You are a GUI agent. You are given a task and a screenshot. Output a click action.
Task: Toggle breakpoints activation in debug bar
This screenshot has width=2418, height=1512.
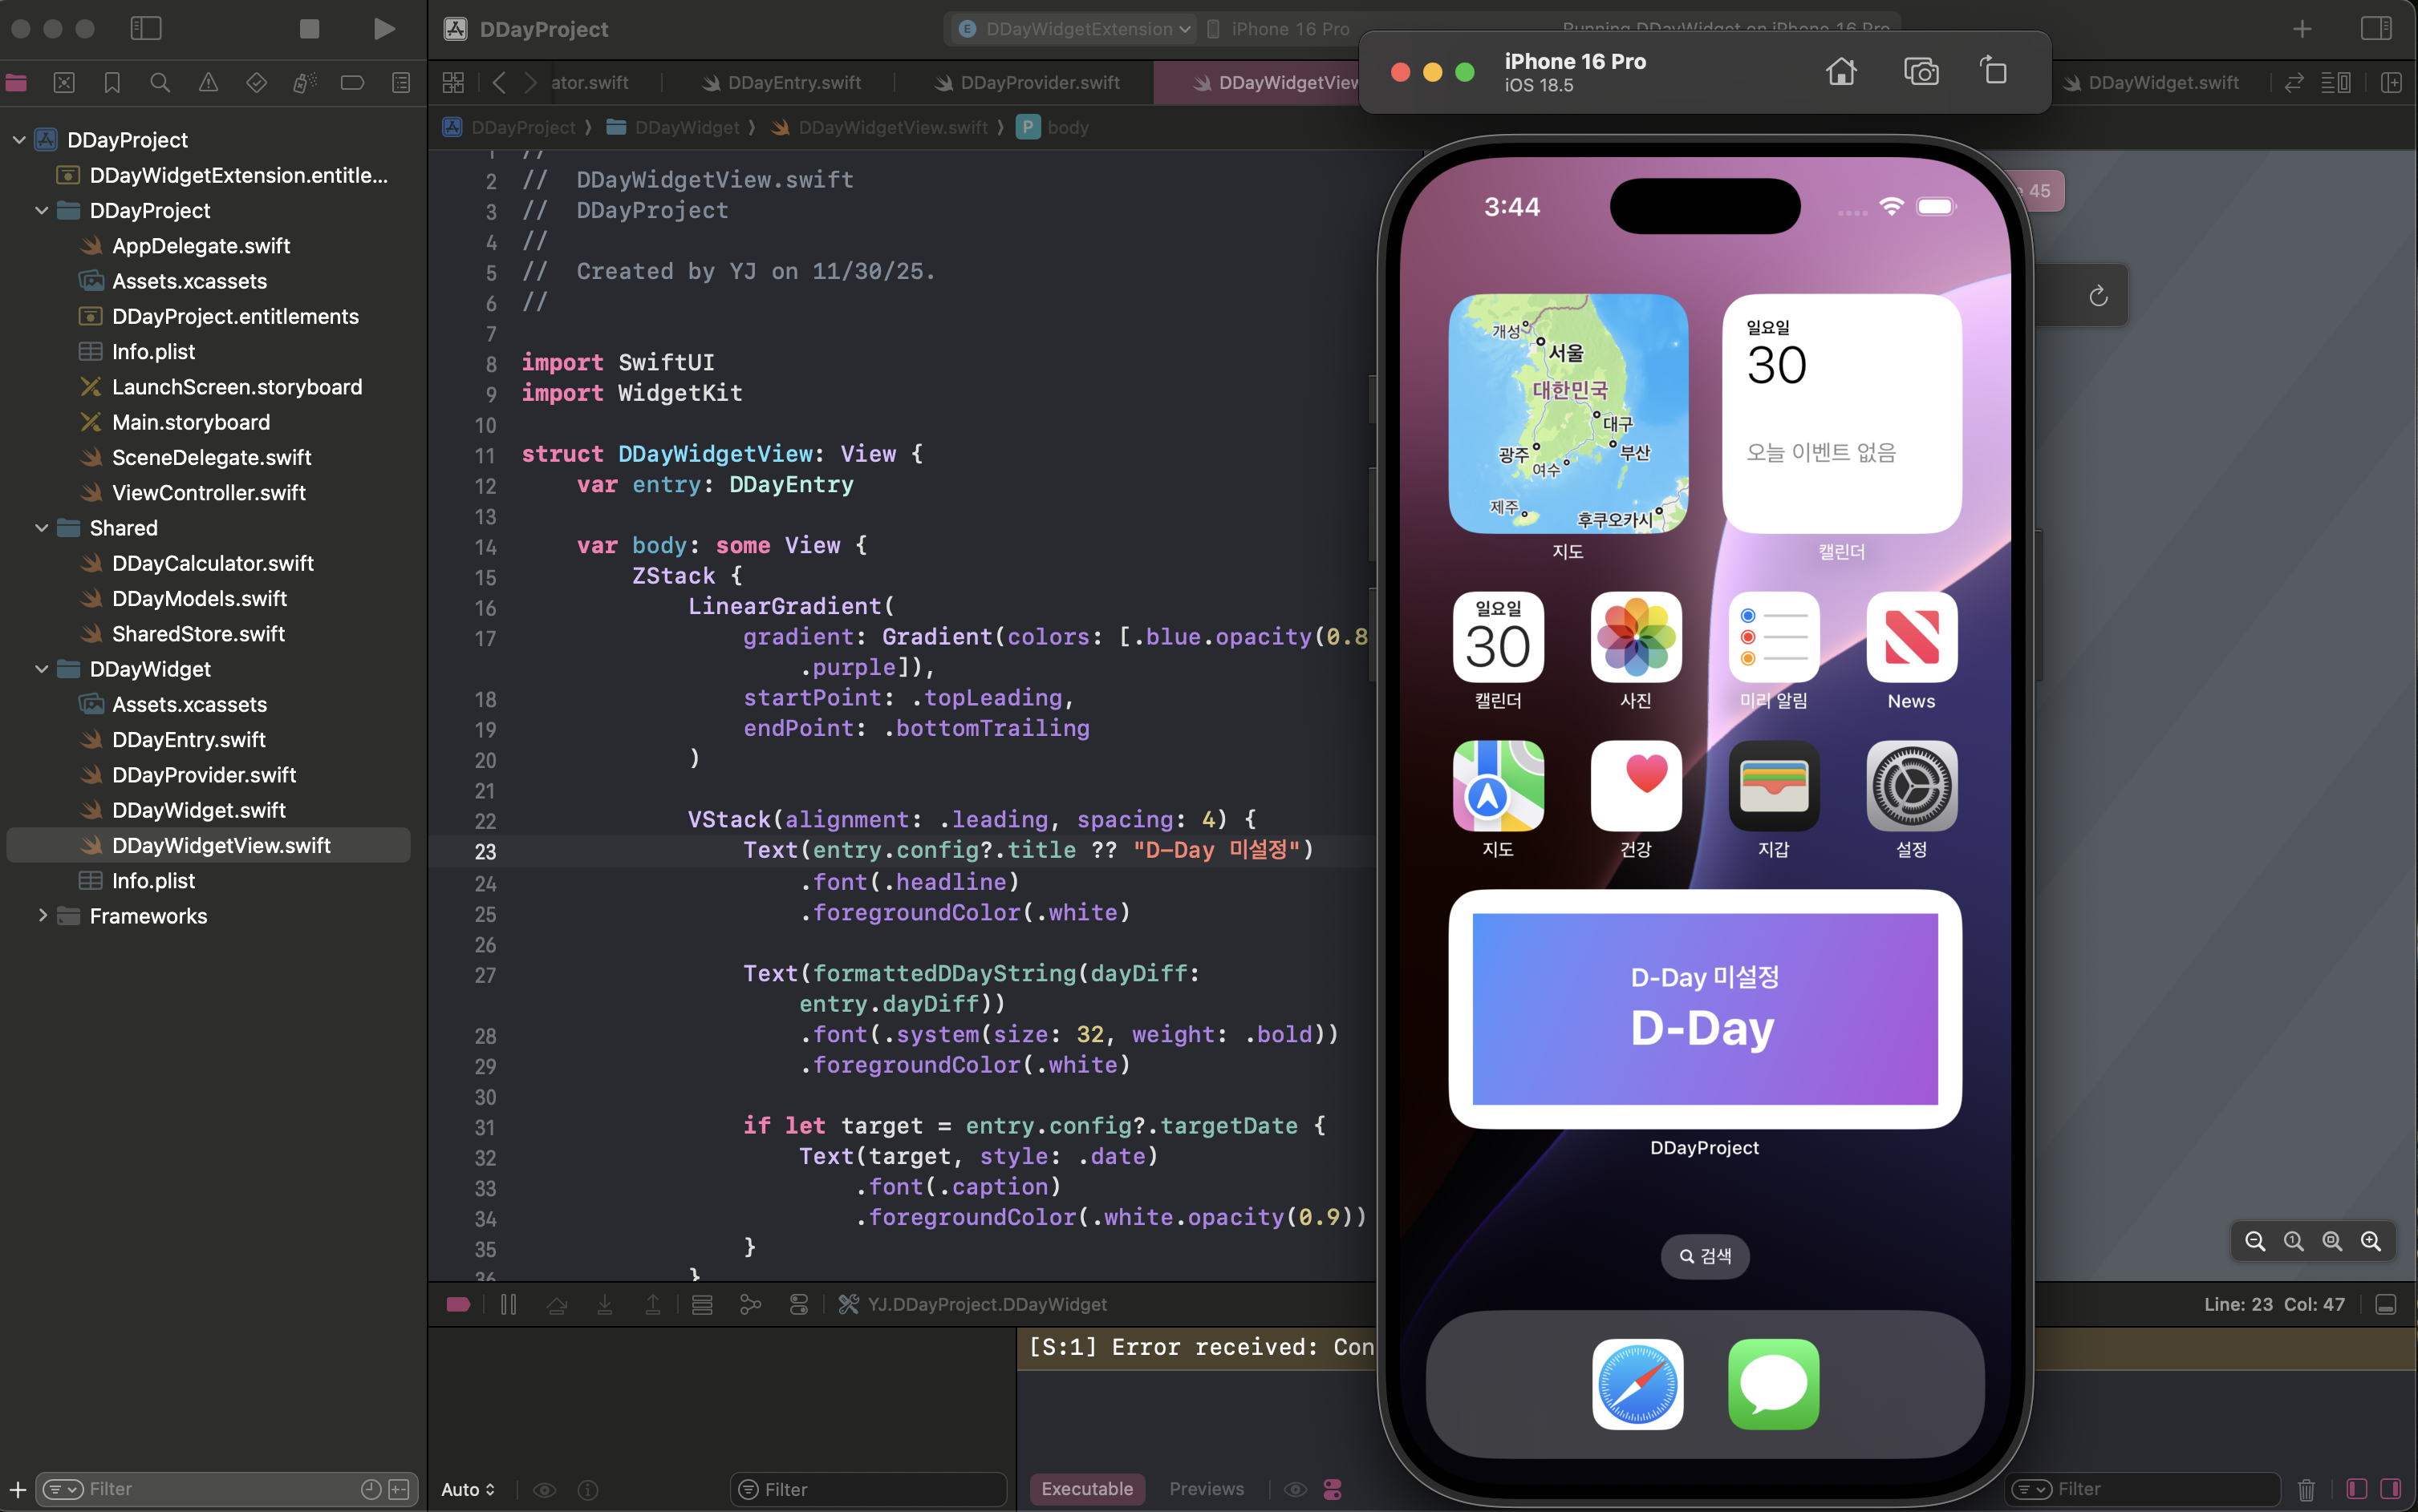pos(458,1304)
